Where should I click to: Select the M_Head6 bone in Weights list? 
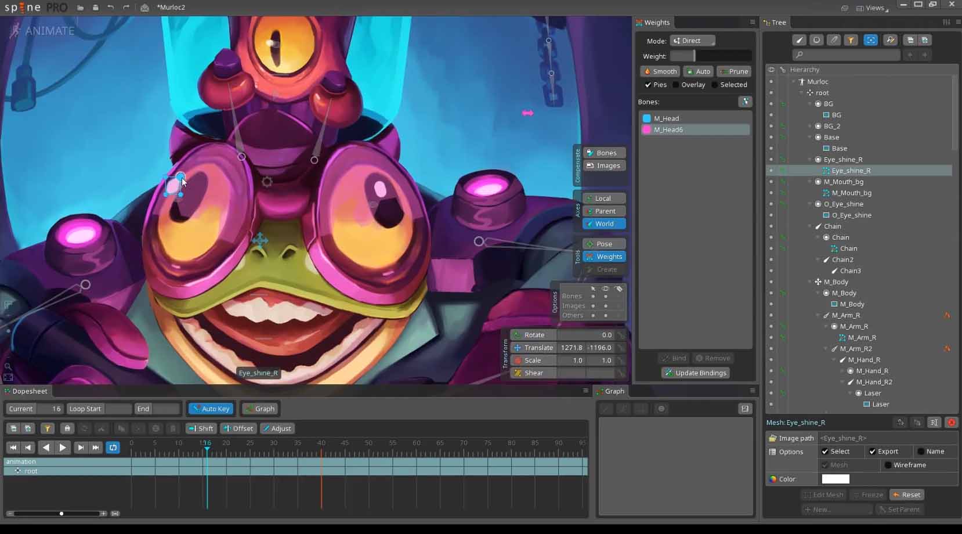tap(695, 129)
